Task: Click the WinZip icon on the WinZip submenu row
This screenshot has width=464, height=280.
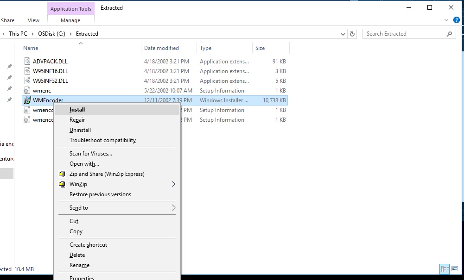Action: coord(62,184)
